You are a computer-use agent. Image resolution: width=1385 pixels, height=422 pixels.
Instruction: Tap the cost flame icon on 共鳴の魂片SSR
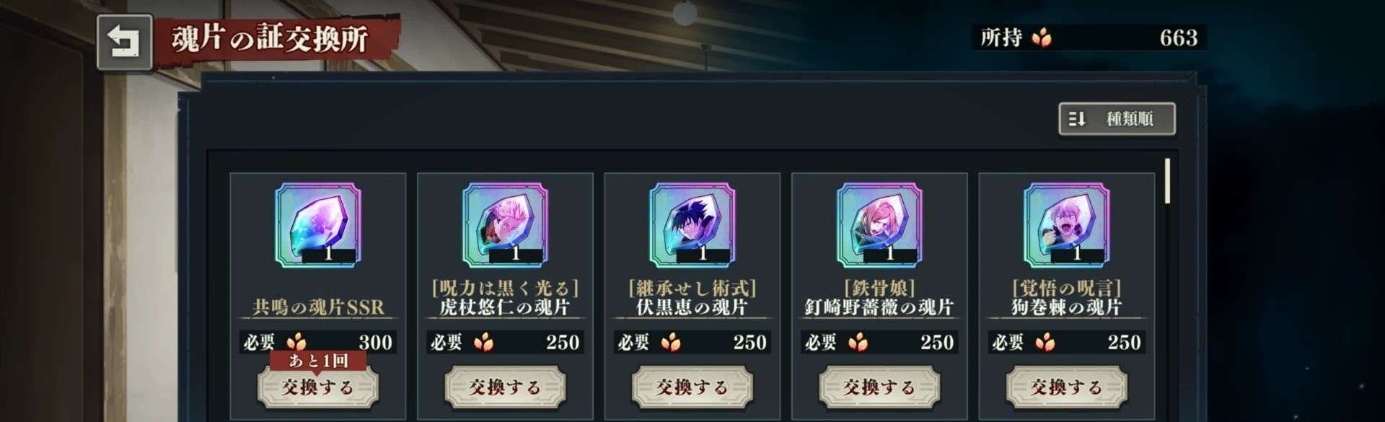[x=296, y=342]
